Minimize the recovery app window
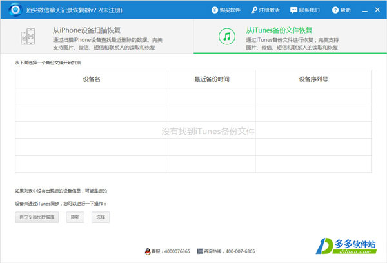 pyautogui.click(x=365, y=10)
